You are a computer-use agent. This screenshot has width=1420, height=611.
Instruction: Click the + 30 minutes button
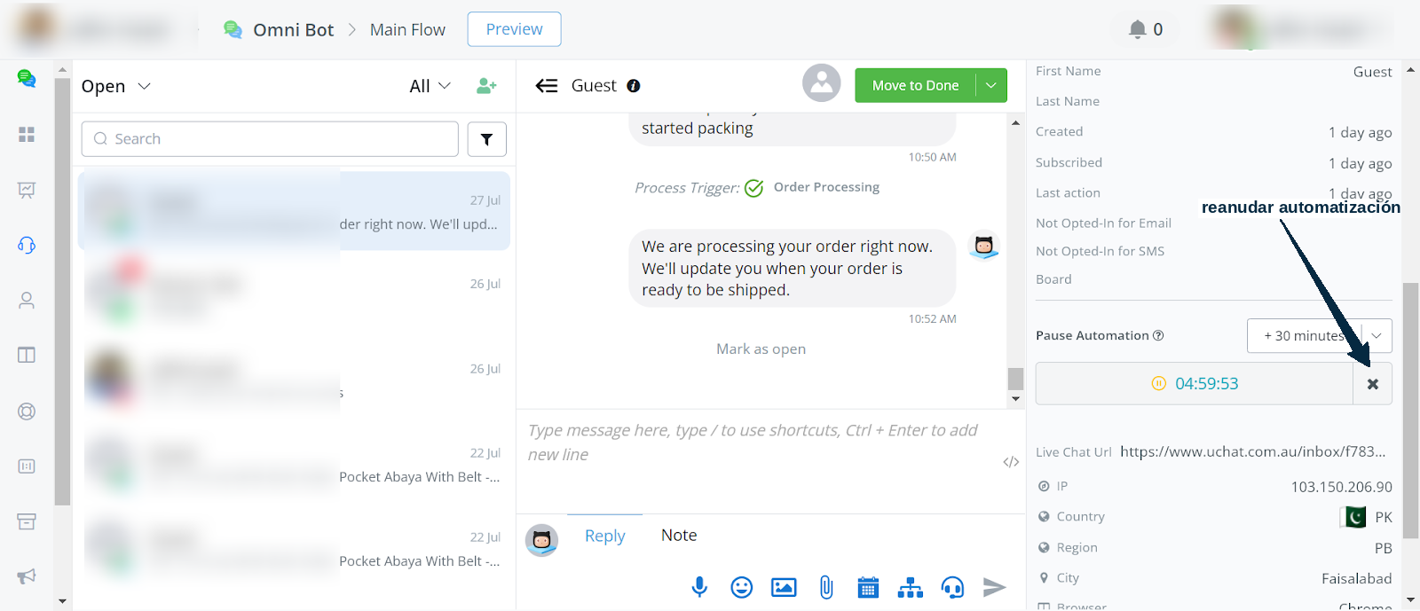click(x=1305, y=336)
